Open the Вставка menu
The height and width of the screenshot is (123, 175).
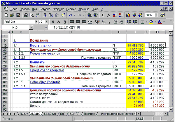(45, 9)
